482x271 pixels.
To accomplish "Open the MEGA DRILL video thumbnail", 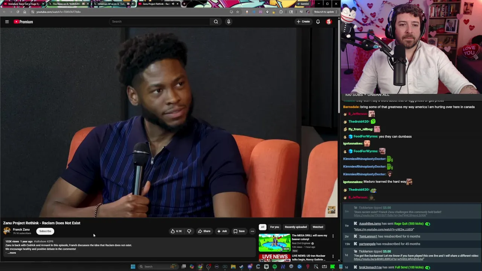I will (x=275, y=243).
